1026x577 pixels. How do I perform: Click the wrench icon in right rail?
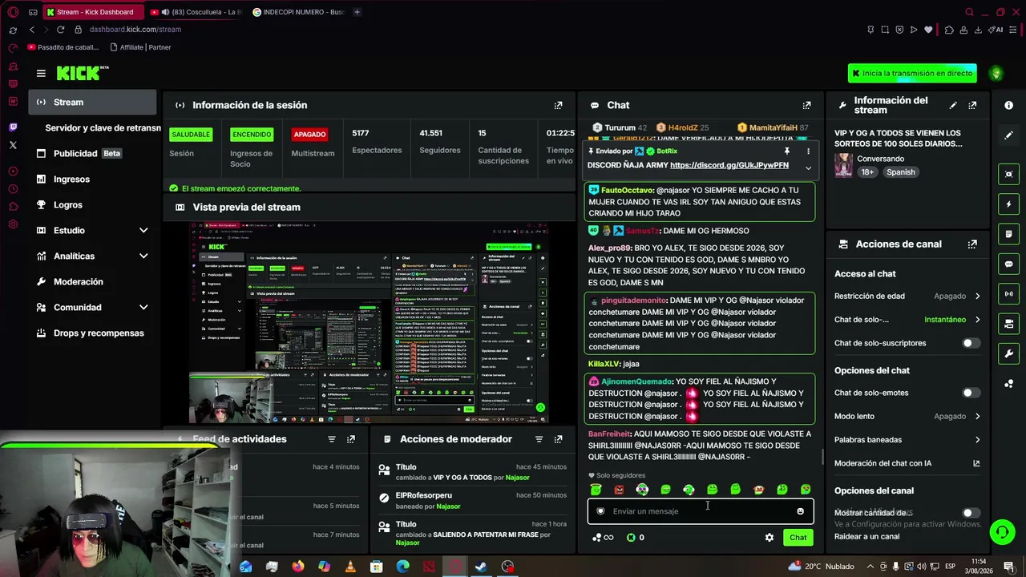(x=1008, y=353)
